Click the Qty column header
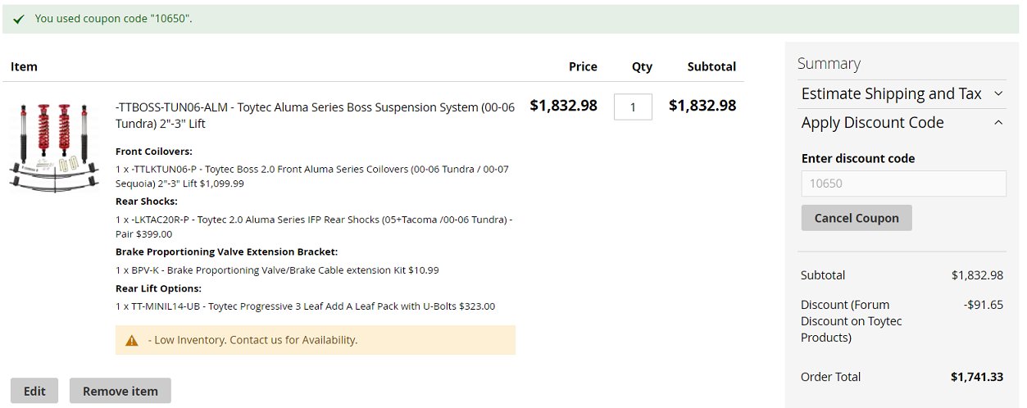 click(642, 66)
